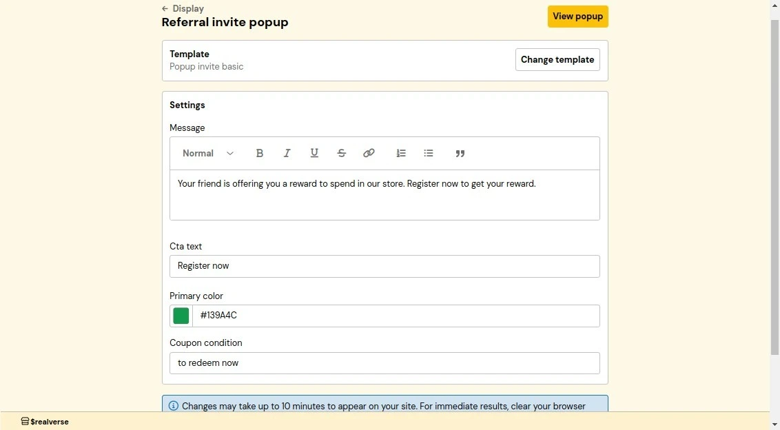This screenshot has height=430, width=780.
Task: Click the Referral invite popup heading
Action: [225, 22]
